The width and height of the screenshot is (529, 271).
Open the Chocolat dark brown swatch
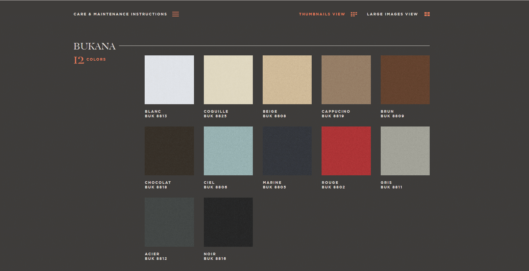point(169,151)
